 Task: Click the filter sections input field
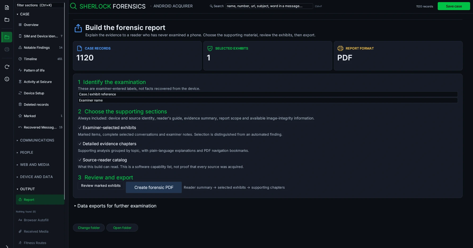[40, 5]
